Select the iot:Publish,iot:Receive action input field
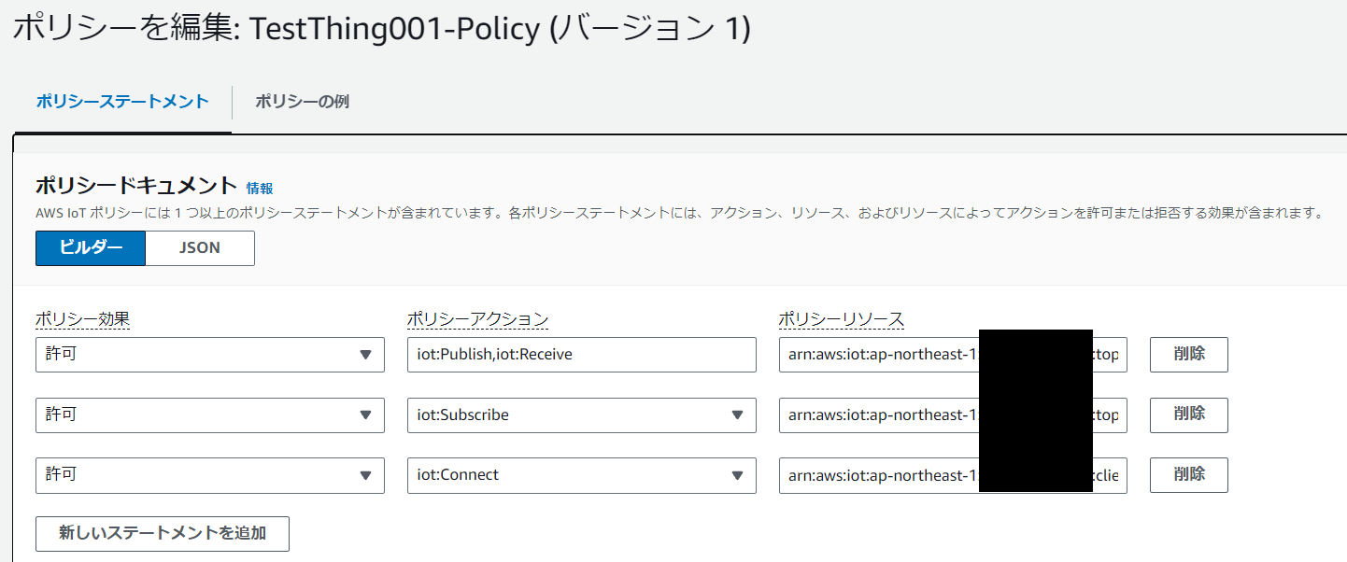Image resolution: width=1347 pixels, height=562 pixels. (x=581, y=355)
